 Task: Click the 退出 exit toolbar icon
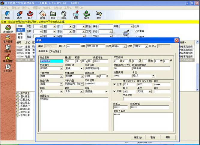pos(99,15)
